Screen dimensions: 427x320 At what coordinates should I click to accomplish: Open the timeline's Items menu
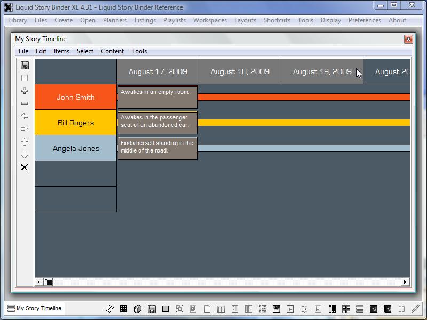[x=61, y=51]
